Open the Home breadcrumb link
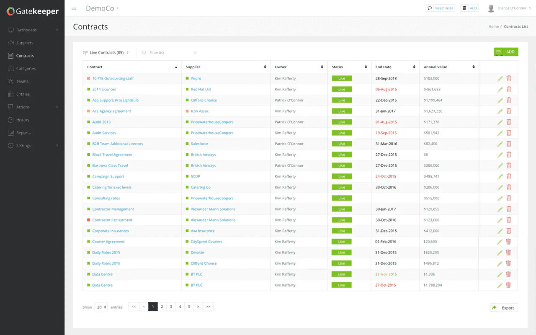 click(x=493, y=26)
